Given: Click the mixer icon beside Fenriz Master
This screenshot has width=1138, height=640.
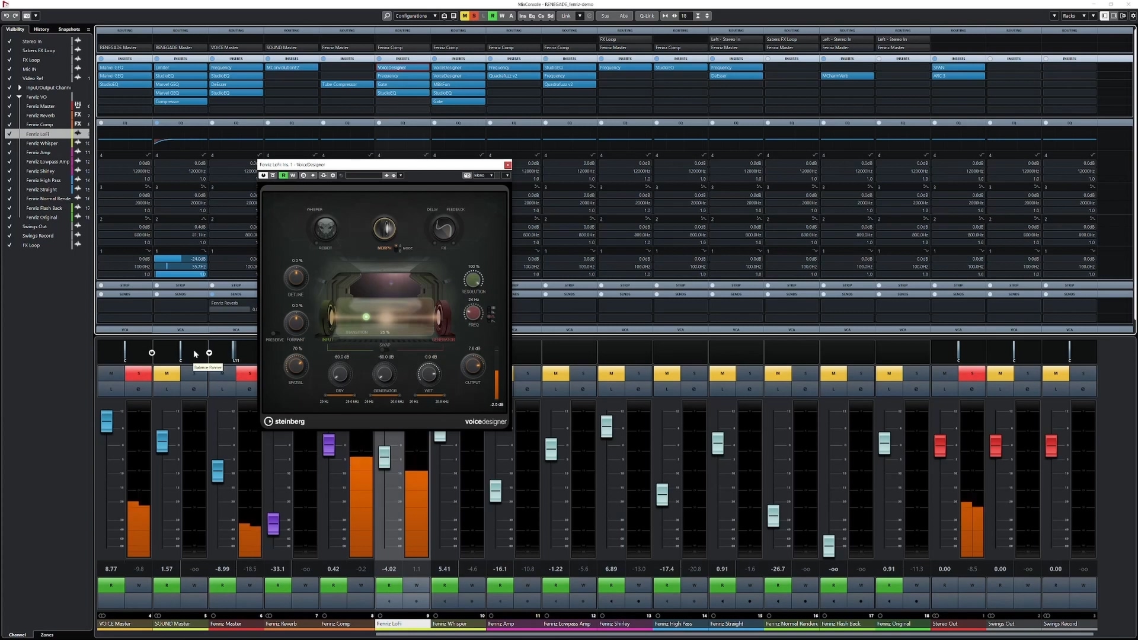Looking at the screenshot, I should point(78,105).
